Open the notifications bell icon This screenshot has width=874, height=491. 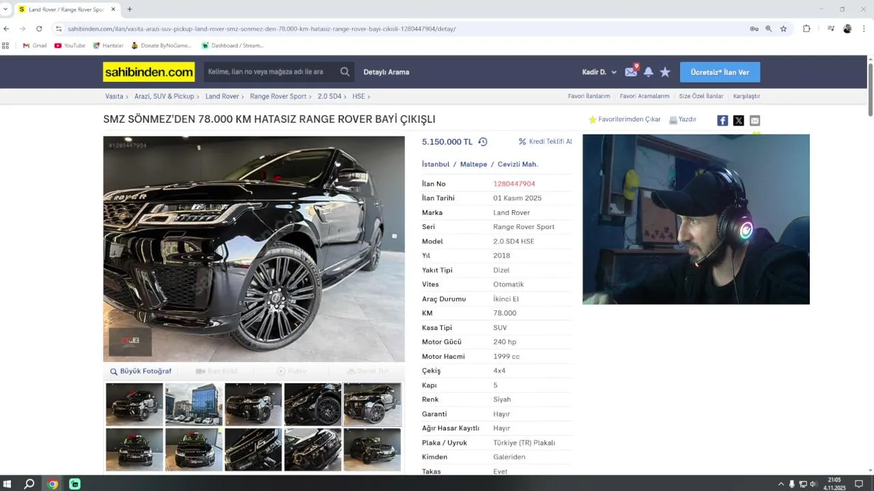click(x=649, y=72)
